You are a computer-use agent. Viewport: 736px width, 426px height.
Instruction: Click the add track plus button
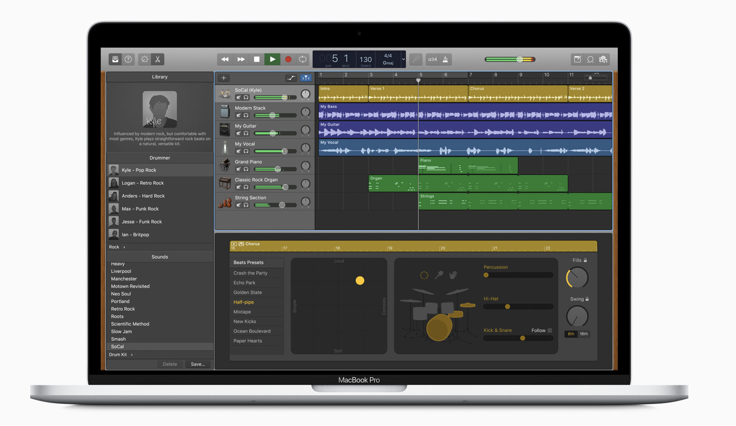(224, 78)
